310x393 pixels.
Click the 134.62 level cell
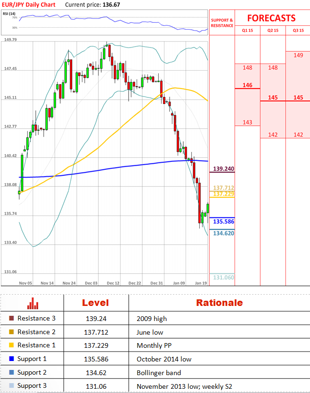pos(96,373)
